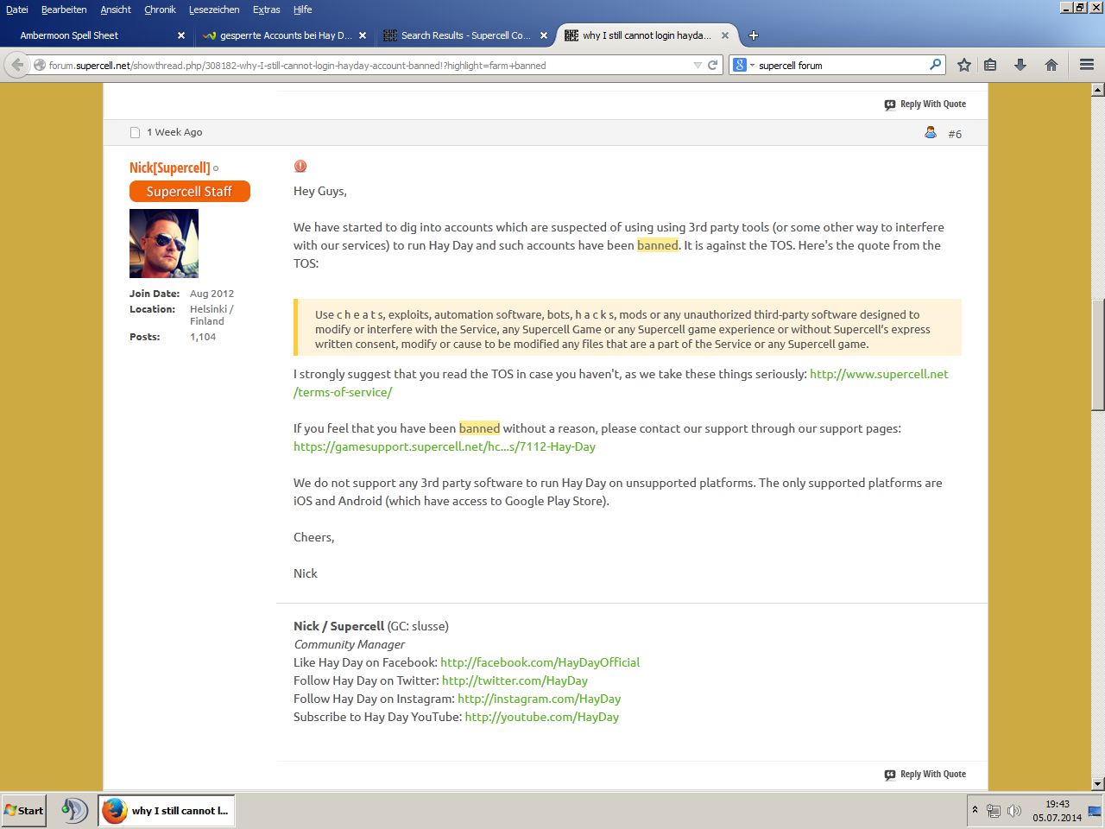Go to the Firefox home icon

click(x=1051, y=65)
